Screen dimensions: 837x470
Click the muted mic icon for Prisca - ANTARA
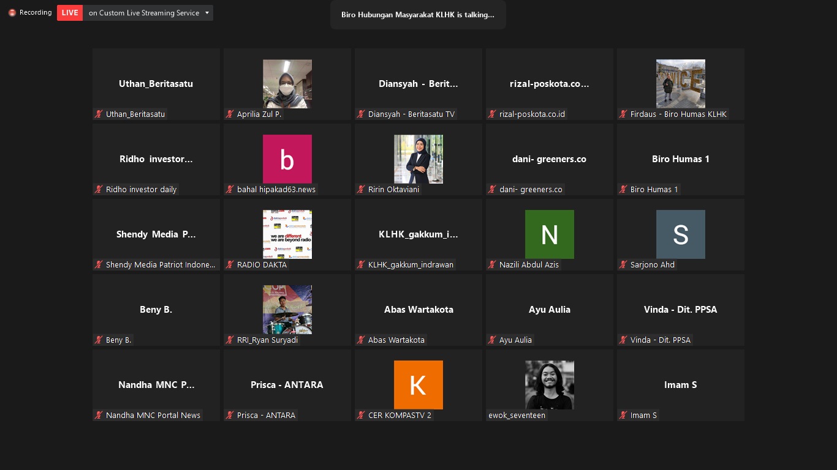pos(230,415)
